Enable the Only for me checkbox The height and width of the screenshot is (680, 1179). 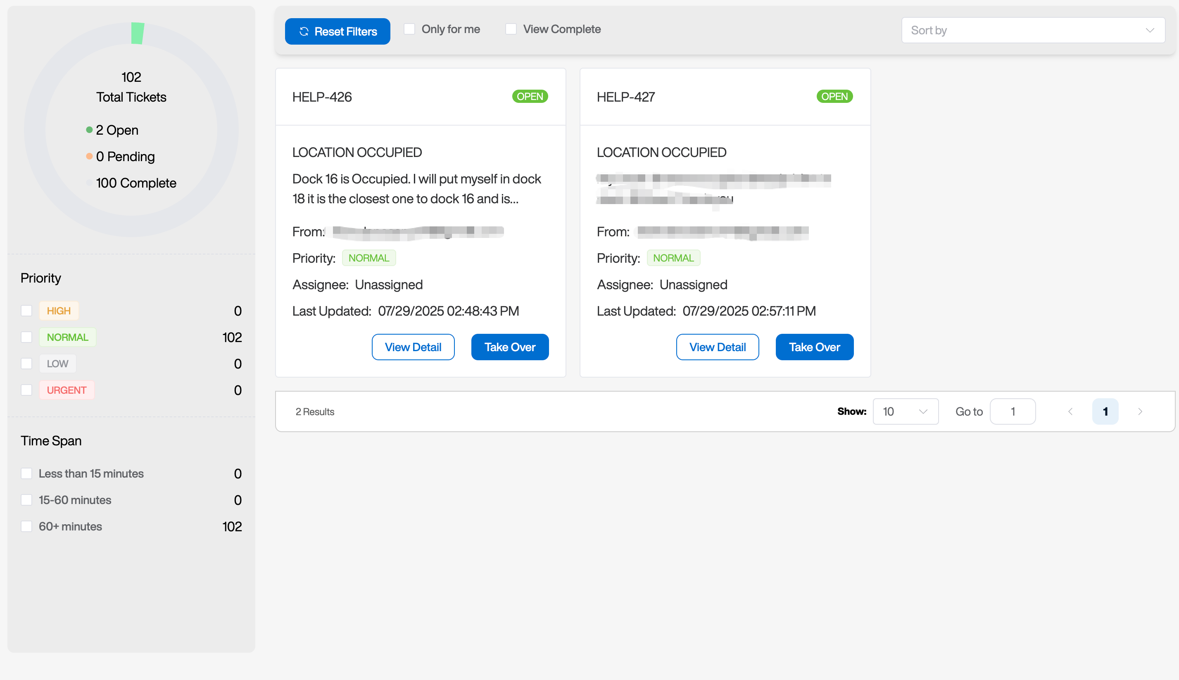pos(409,29)
